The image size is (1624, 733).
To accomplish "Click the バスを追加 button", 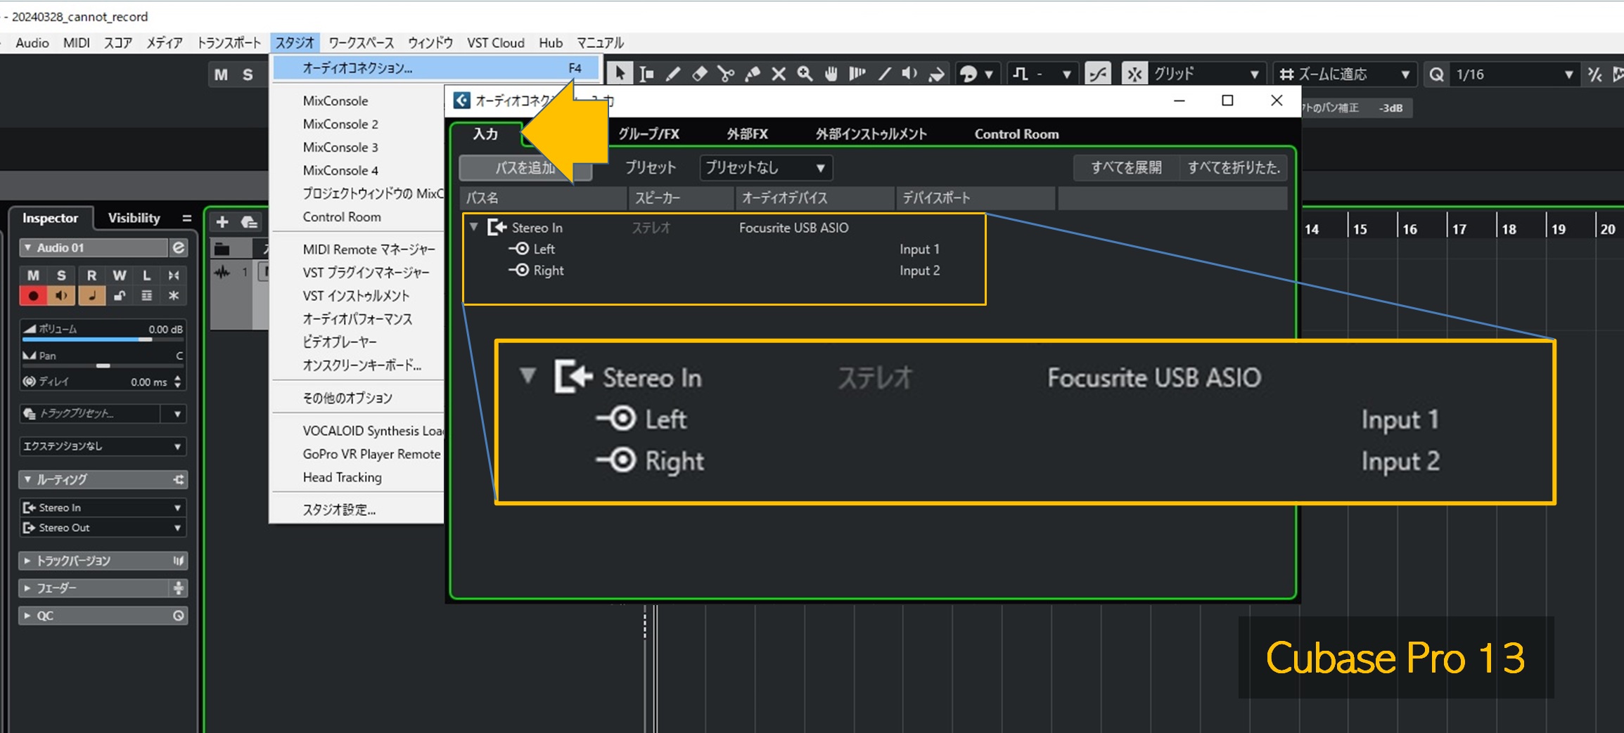I will pos(525,167).
